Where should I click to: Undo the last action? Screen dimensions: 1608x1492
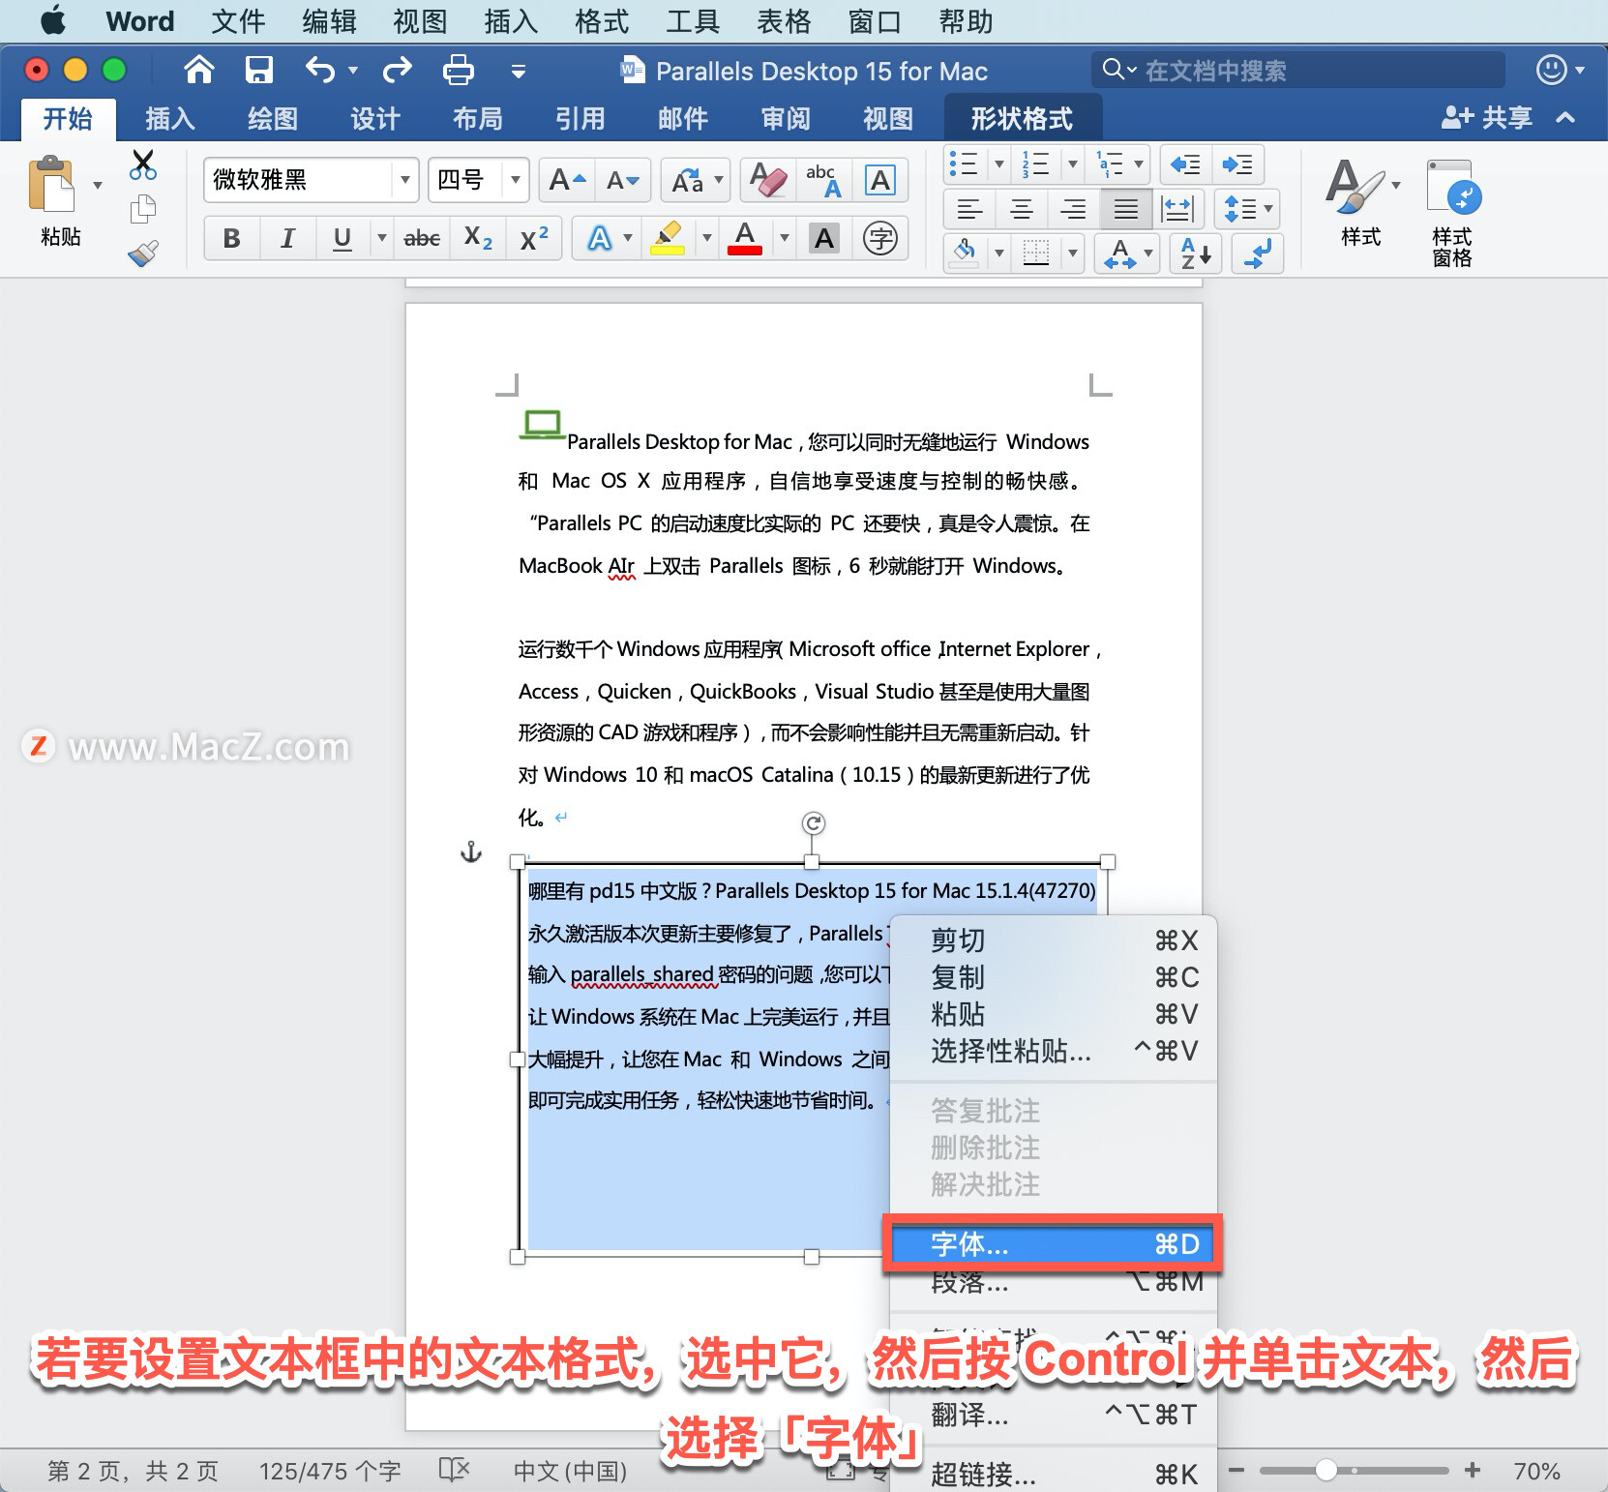click(320, 70)
